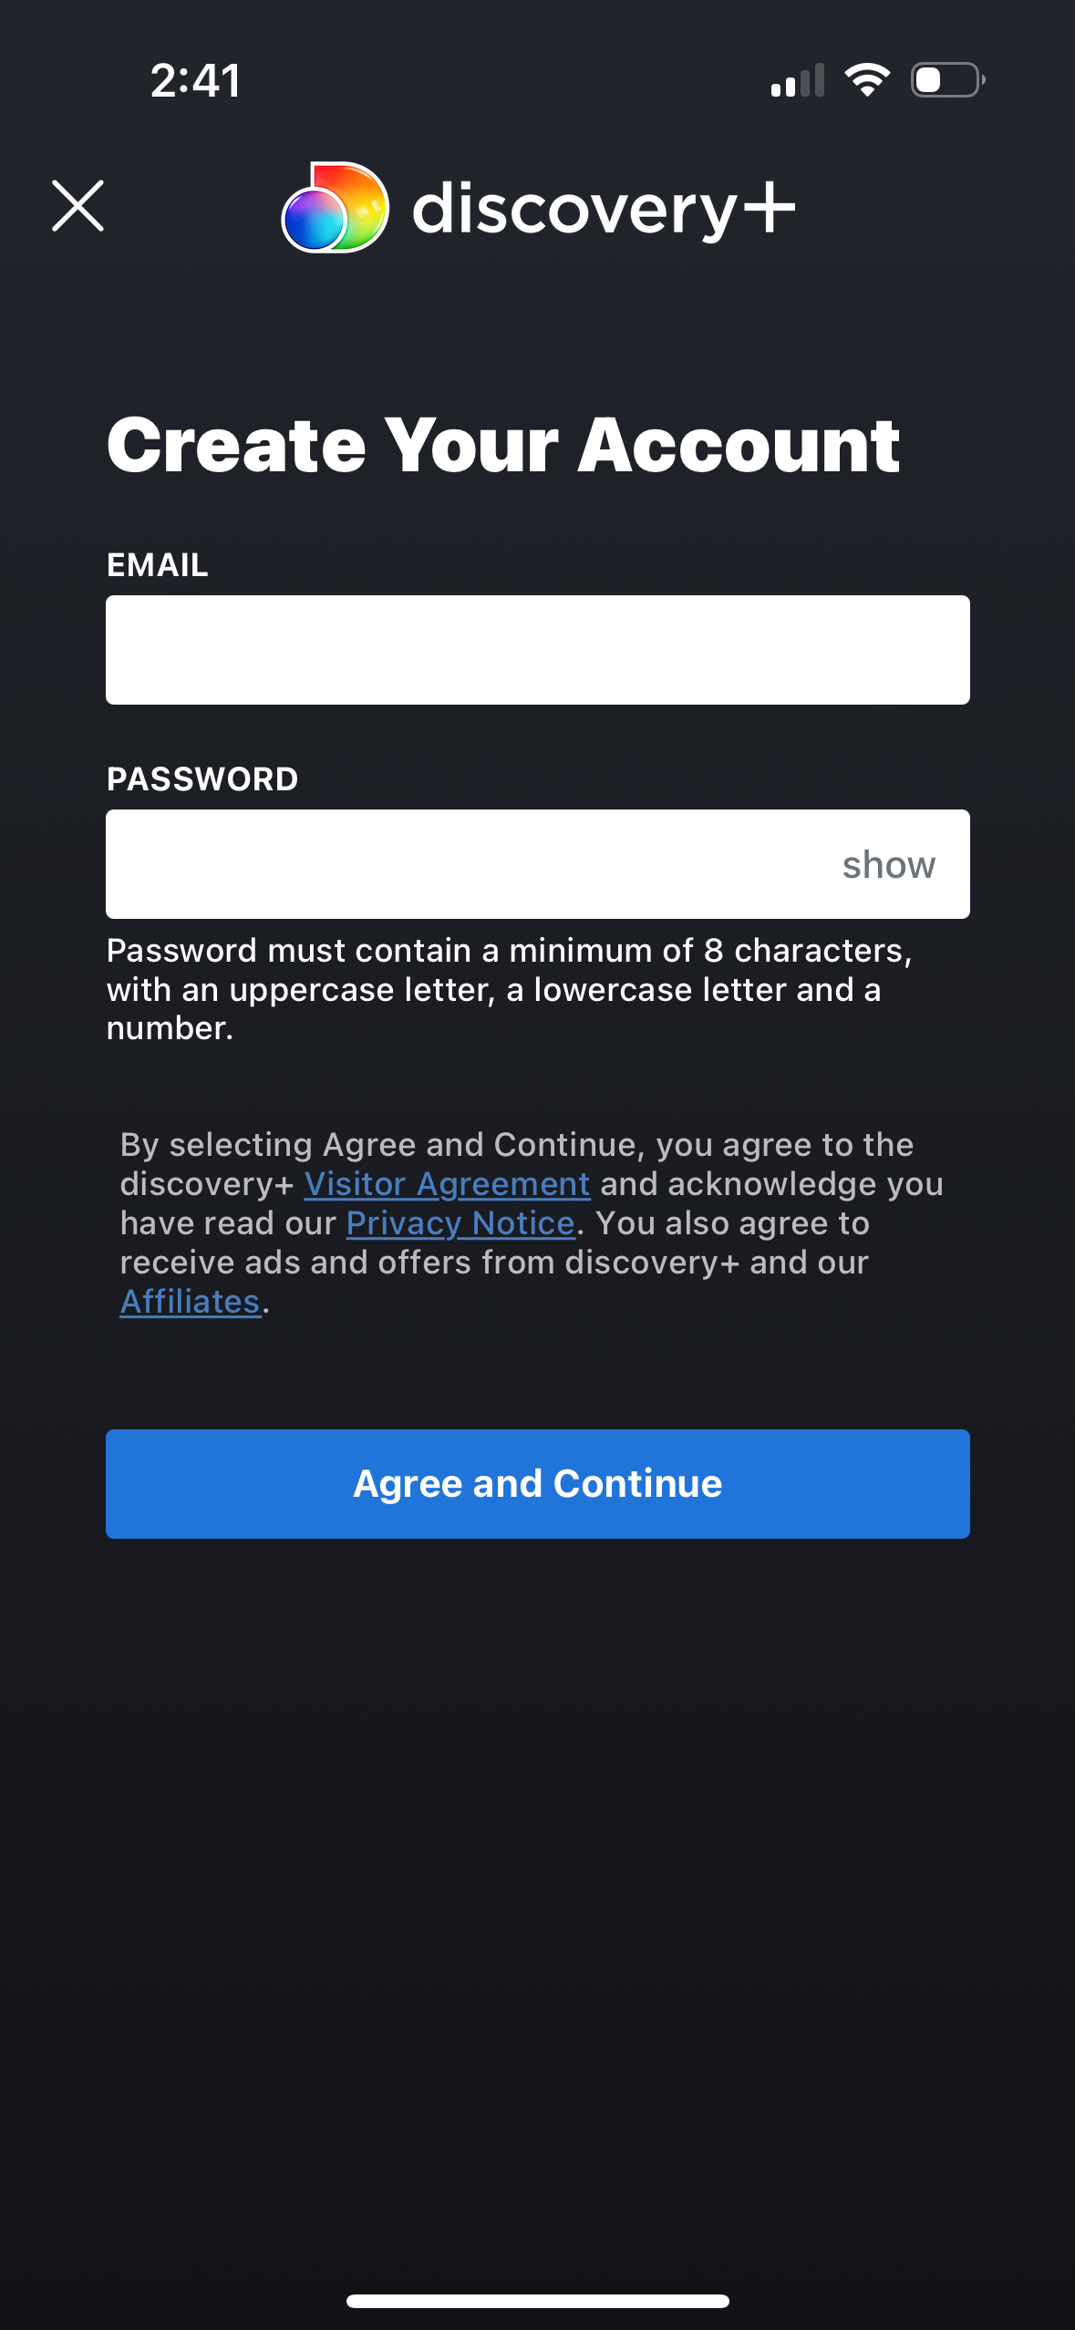Viewport: 1075px width, 2330px height.
Task: Click inside the EMAIL input field
Action: click(x=537, y=649)
